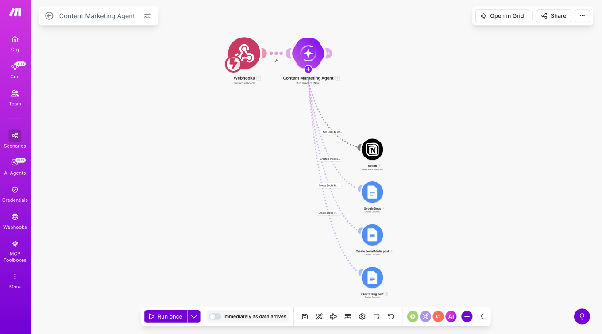Select the Create Social Media post module

[372, 235]
